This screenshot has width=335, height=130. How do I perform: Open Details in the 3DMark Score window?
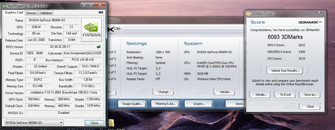pos(261,95)
